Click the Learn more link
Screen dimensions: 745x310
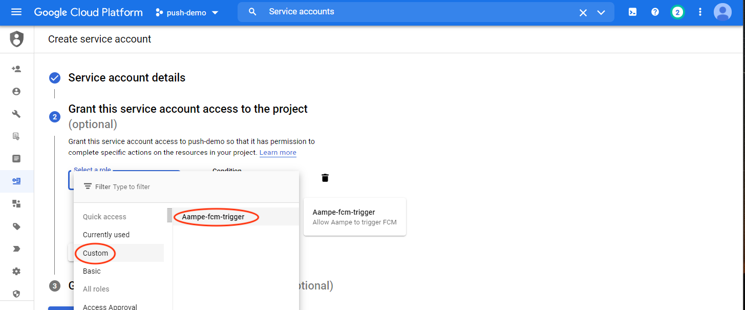tap(278, 153)
